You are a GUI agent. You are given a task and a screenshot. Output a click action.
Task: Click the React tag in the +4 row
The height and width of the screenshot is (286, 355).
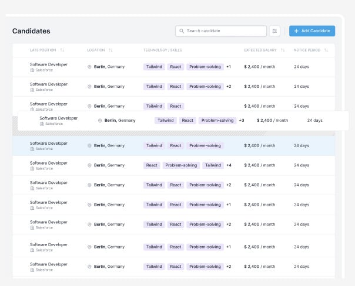pyautogui.click(x=152, y=165)
